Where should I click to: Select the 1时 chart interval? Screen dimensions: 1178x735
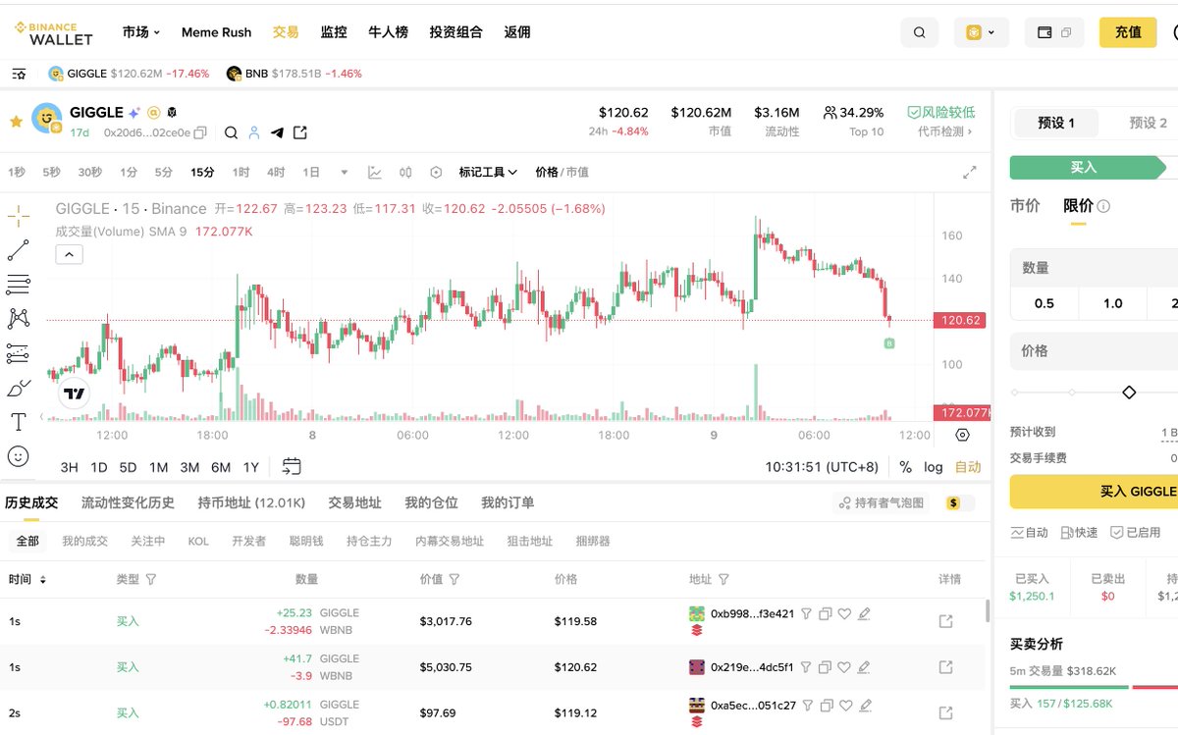(241, 172)
